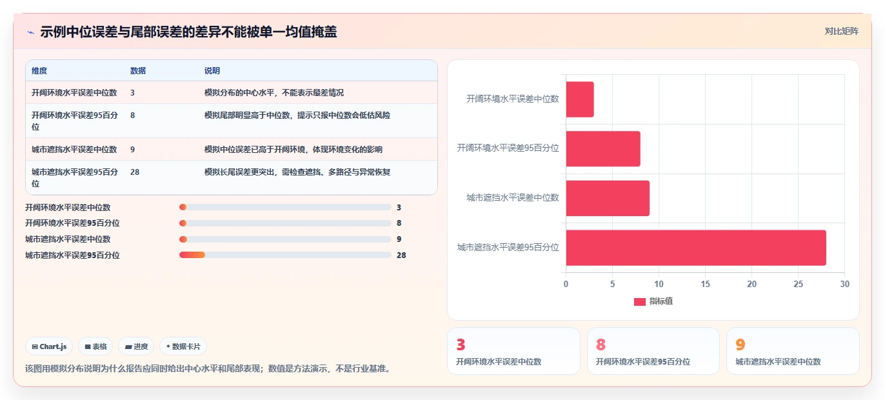Screen dimensions: 885x400
Task: Toggle the 指标值 legend color box
Action: pyautogui.click(x=640, y=301)
